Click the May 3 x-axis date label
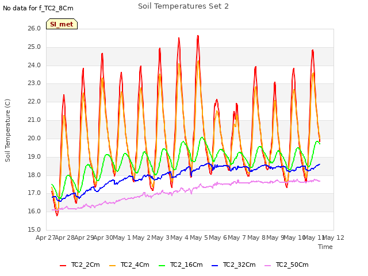368x276 pixels. (x=160, y=237)
